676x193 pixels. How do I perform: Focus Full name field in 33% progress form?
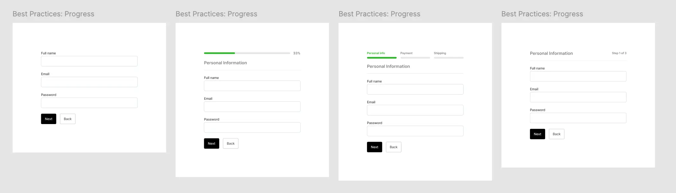pos(252,86)
